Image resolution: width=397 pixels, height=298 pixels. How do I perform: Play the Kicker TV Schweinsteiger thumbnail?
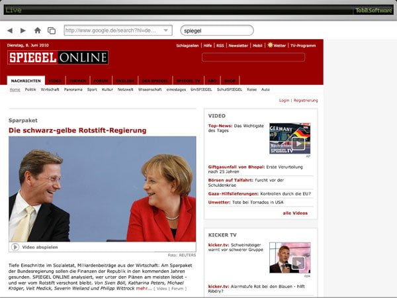click(290, 258)
